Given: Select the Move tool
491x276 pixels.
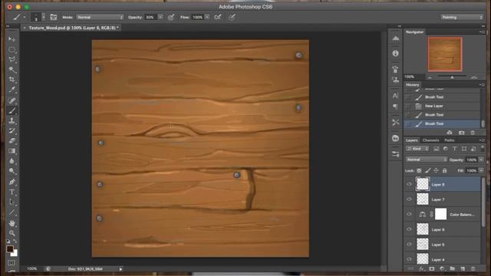Looking at the screenshot, I should (x=12, y=39).
